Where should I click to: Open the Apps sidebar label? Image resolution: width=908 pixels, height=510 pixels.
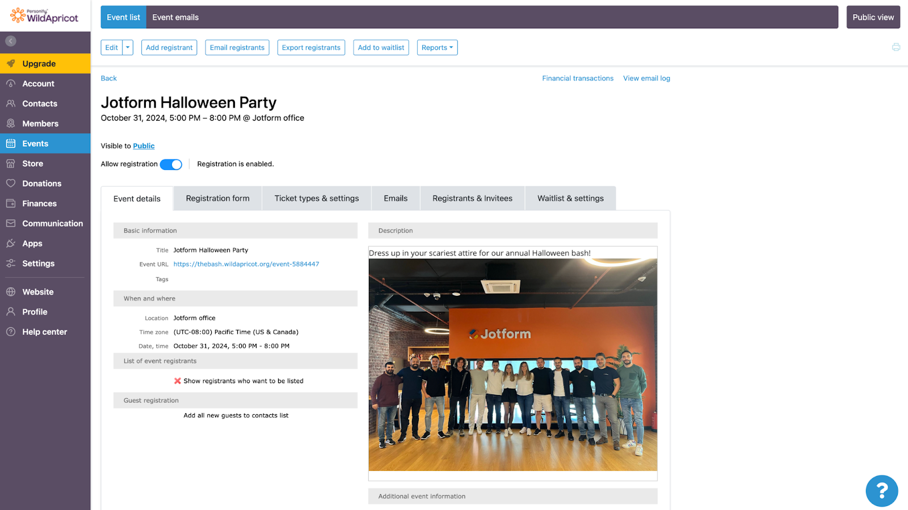click(x=32, y=244)
